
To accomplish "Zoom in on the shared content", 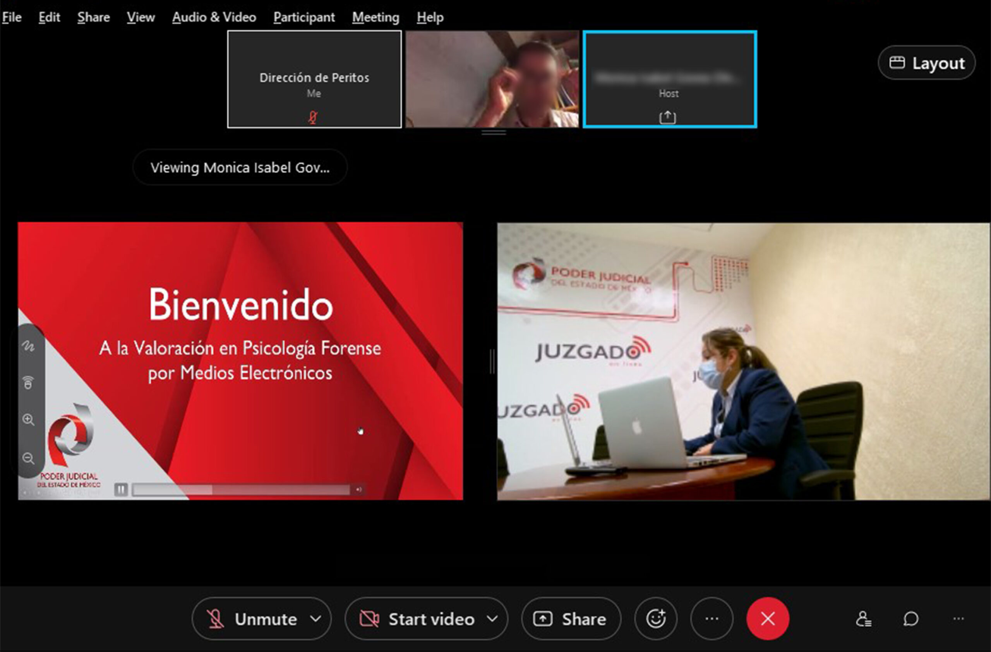I will point(28,419).
